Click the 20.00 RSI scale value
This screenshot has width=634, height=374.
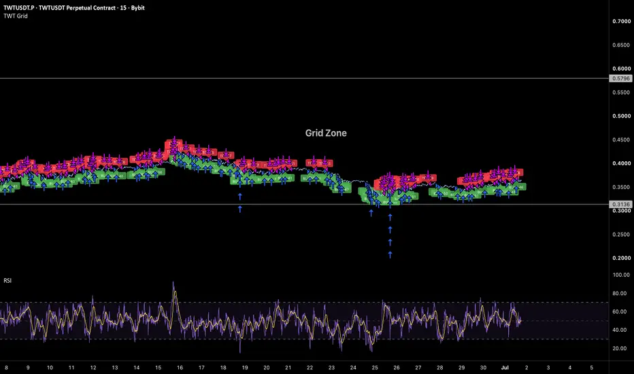coord(621,348)
